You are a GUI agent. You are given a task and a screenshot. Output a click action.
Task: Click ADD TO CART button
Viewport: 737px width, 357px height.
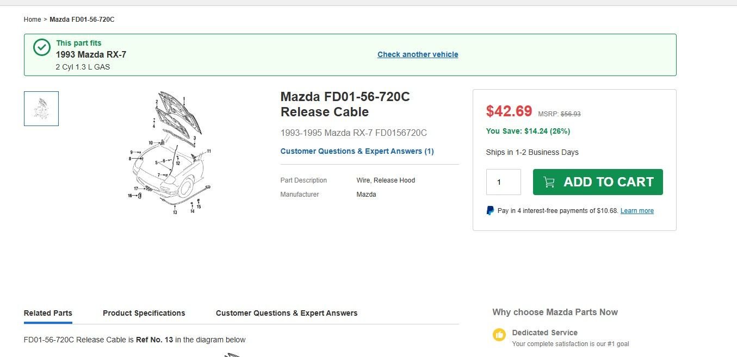[598, 182]
